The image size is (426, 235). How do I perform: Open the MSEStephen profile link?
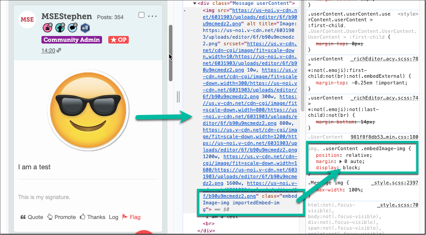pyautogui.click(x=66, y=16)
